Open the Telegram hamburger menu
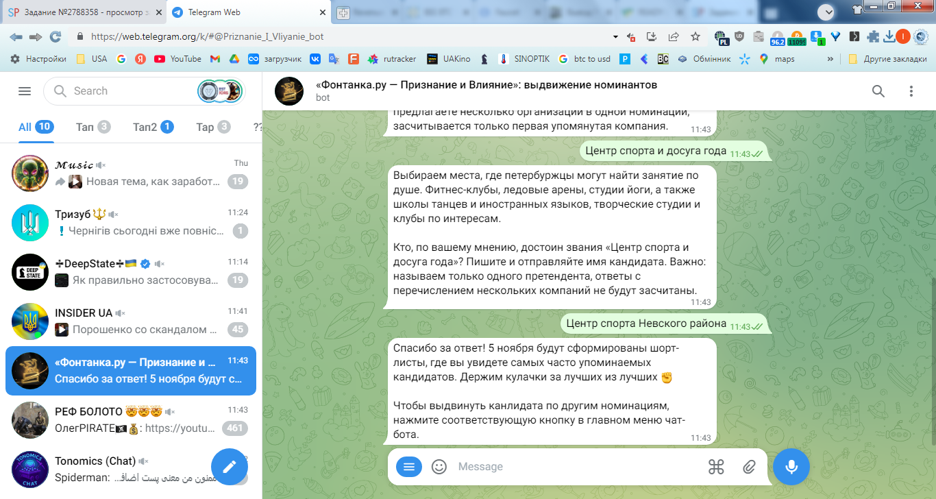Viewport: 936px width, 499px height. [25, 91]
